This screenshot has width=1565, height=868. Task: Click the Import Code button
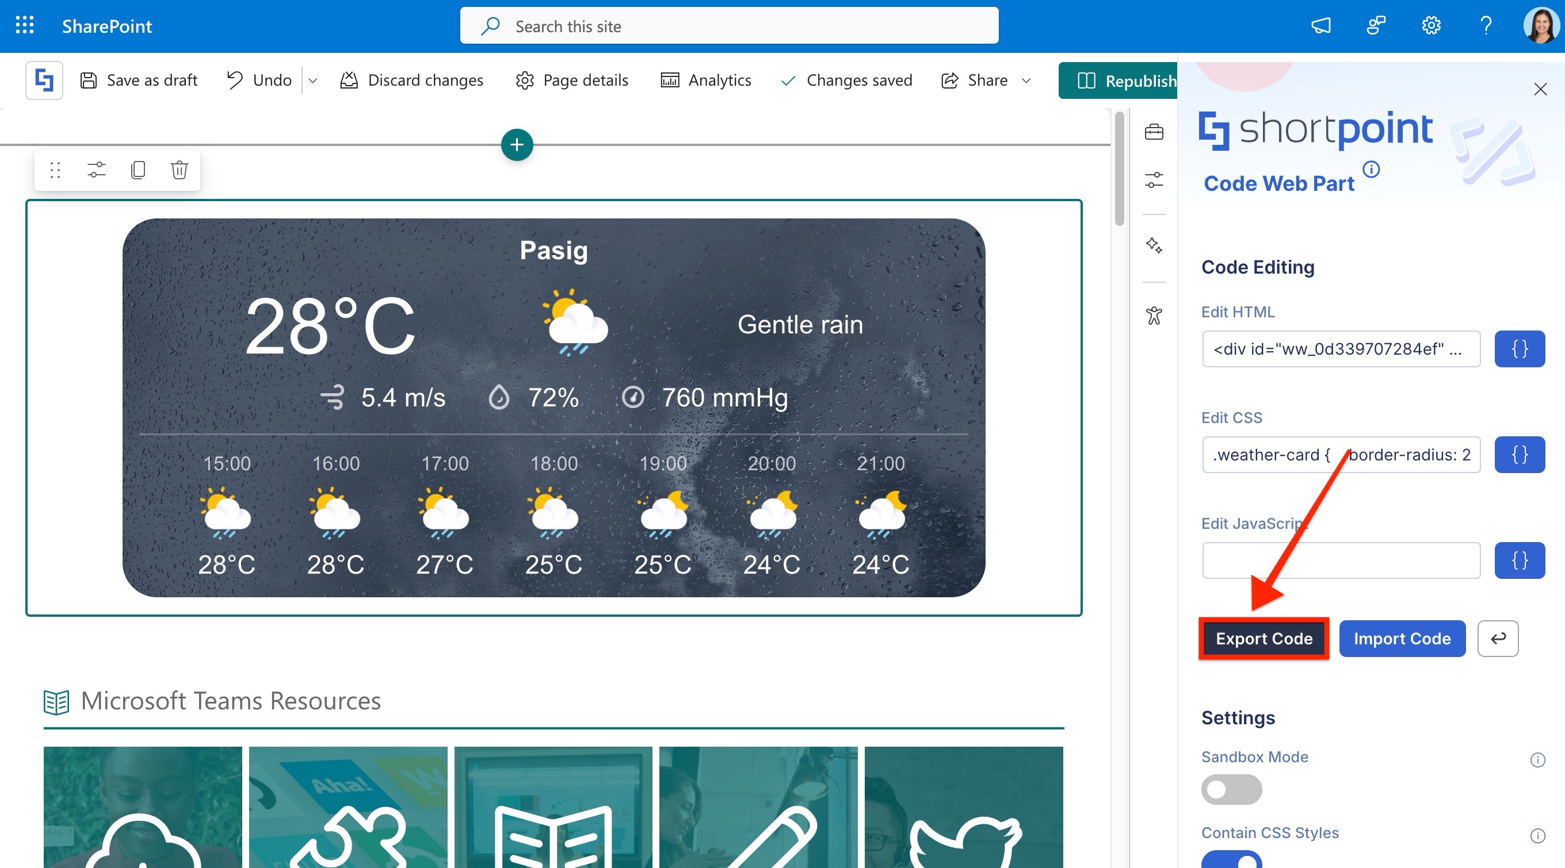click(1402, 639)
